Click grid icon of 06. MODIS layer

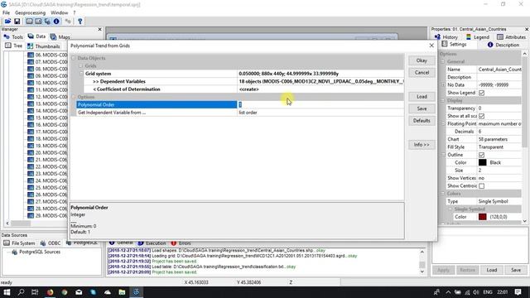(x=31, y=55)
